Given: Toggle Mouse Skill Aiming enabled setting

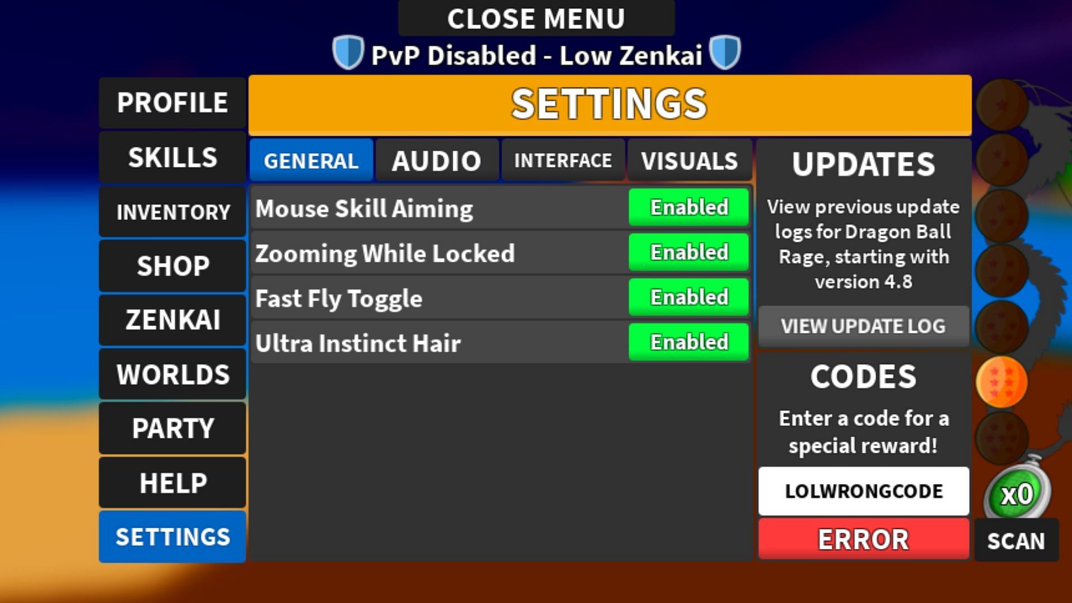Looking at the screenshot, I should pyautogui.click(x=689, y=208).
